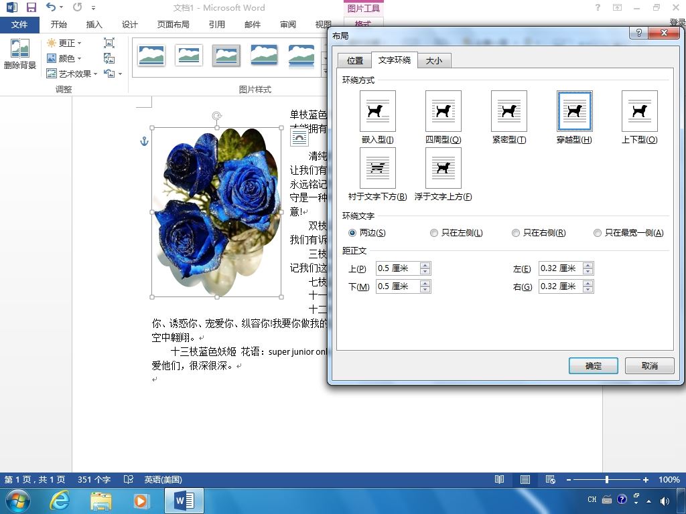The width and height of the screenshot is (686, 514).
Task: Open the Color (颜色) dropdown
Action: click(64, 58)
